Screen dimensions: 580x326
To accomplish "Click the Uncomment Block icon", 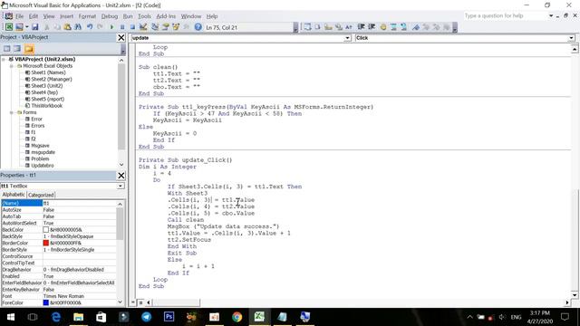I will (x=403, y=27).
